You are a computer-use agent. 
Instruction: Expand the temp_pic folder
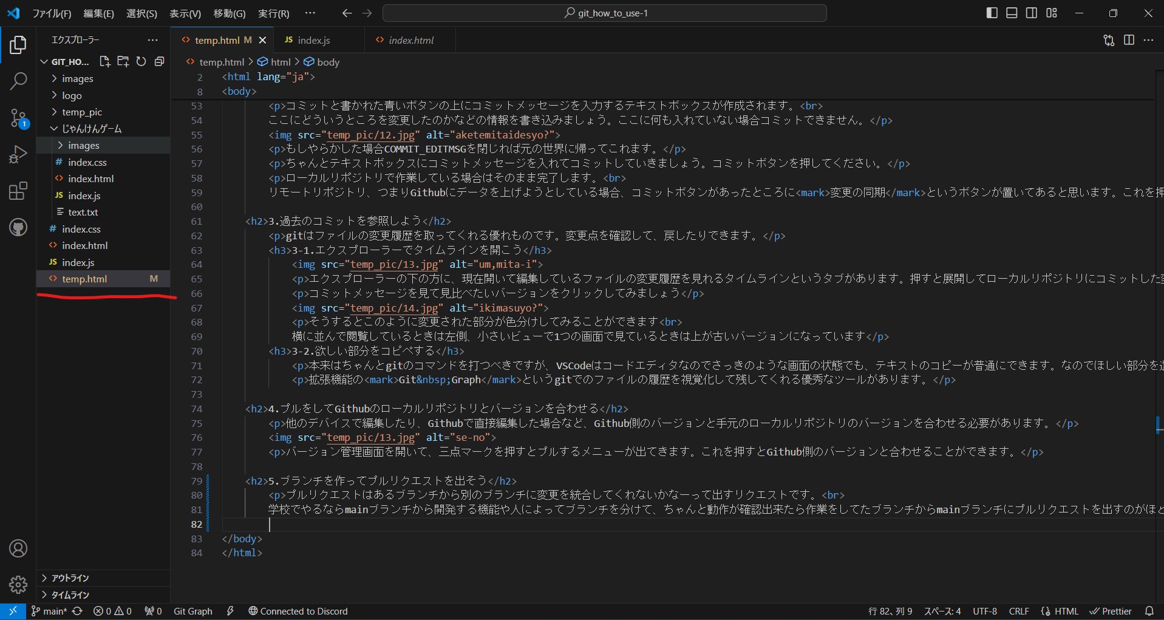pos(81,112)
